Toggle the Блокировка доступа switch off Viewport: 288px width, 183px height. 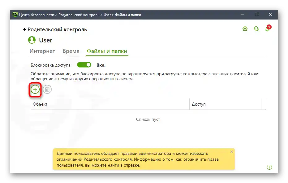click(x=84, y=65)
